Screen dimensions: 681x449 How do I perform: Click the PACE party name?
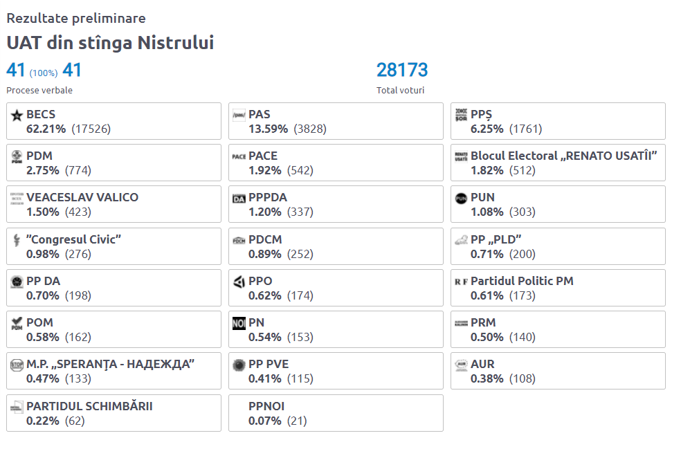[x=263, y=156]
